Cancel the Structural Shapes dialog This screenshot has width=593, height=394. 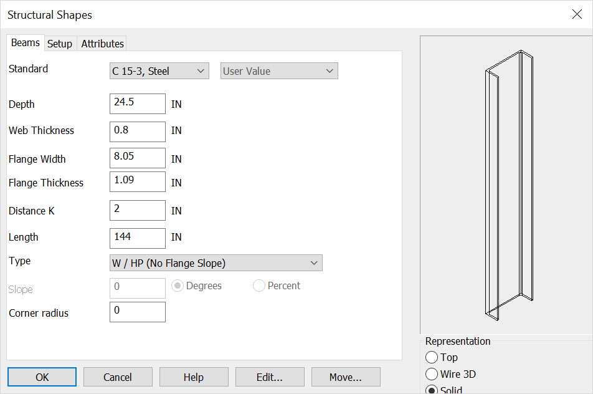click(118, 377)
